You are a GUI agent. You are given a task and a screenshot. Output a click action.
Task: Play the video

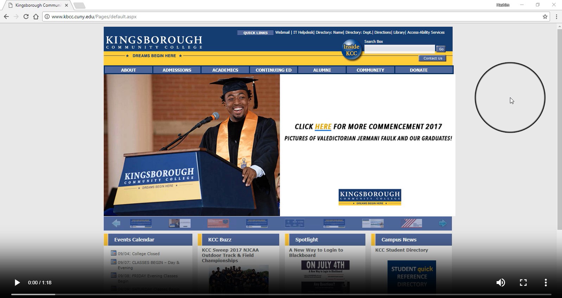coord(17,283)
